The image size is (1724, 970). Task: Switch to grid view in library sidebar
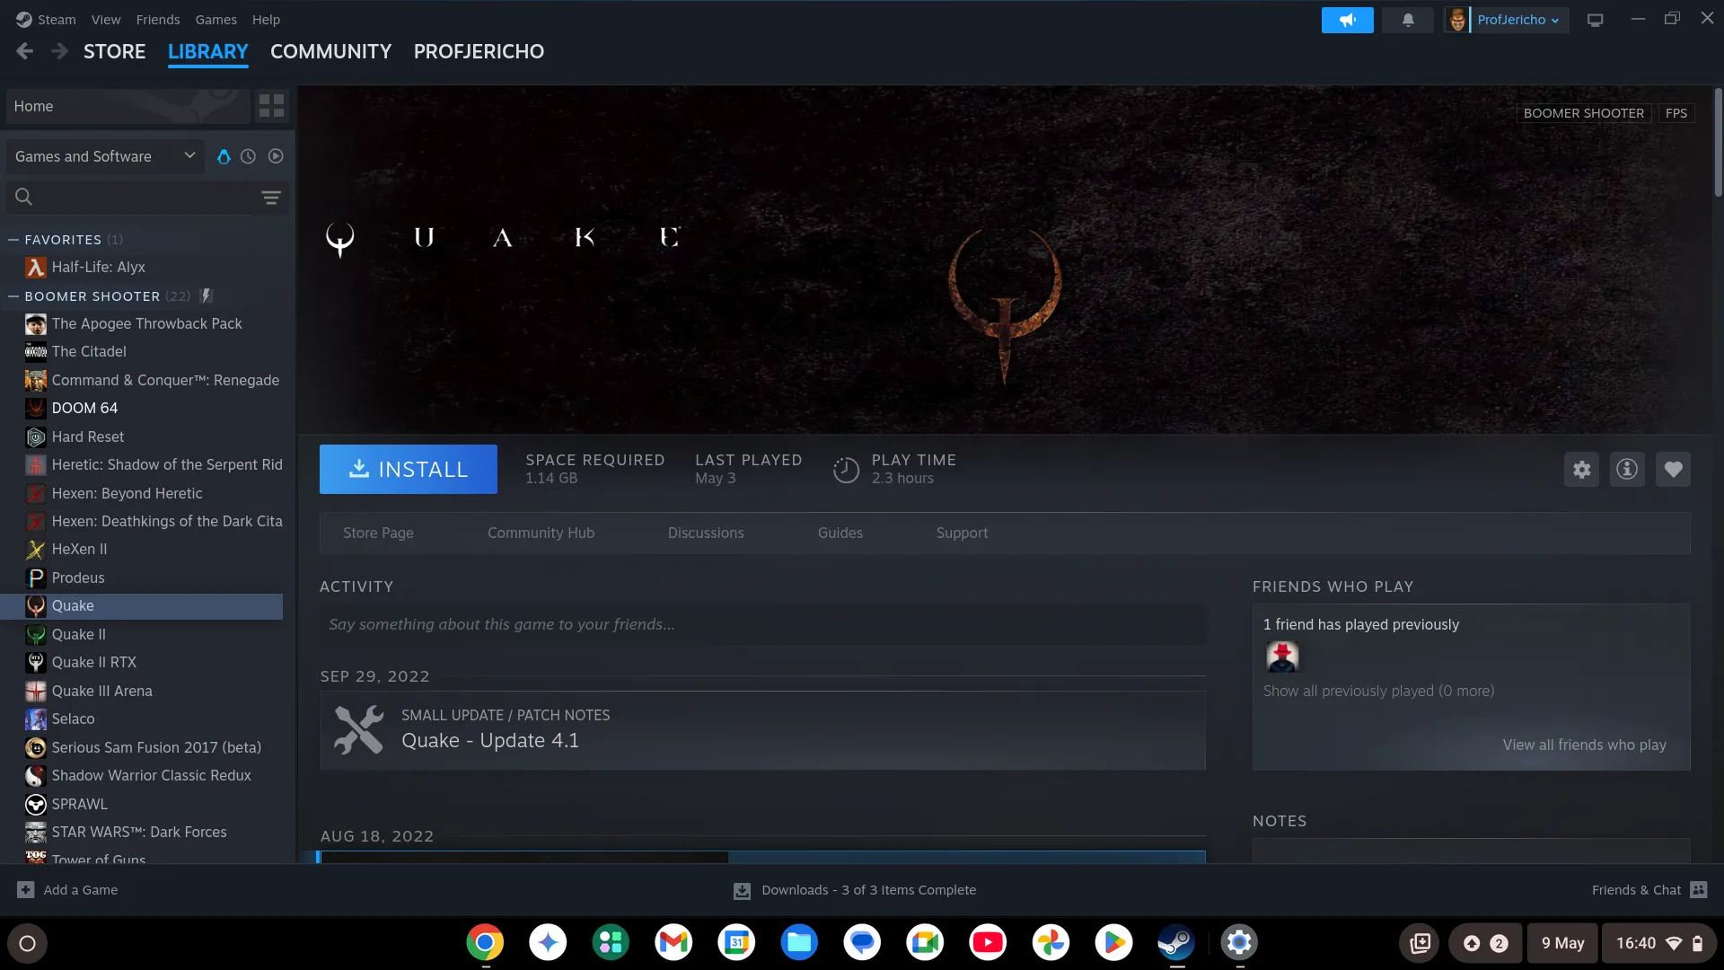coord(271,106)
